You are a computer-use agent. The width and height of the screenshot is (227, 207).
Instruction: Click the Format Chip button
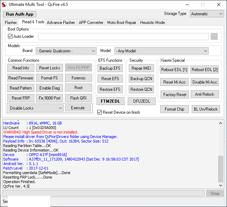[x=174, y=109]
